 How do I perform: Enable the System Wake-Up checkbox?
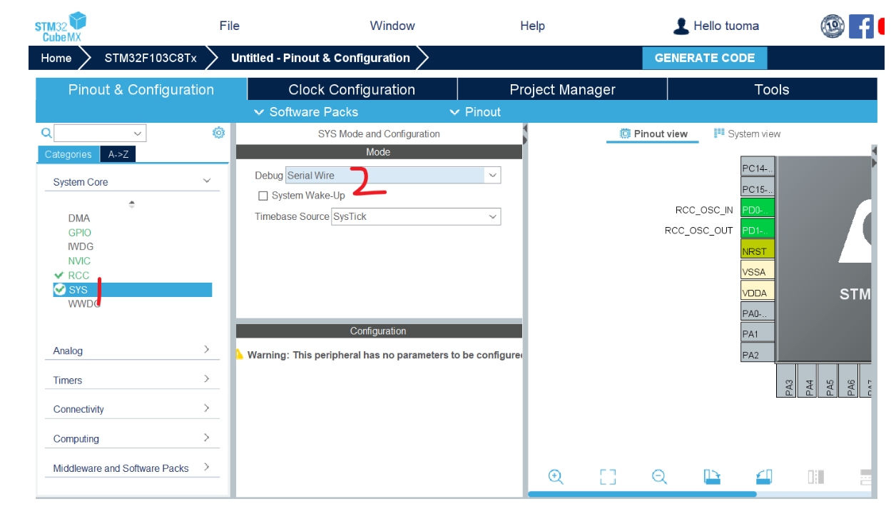(263, 196)
